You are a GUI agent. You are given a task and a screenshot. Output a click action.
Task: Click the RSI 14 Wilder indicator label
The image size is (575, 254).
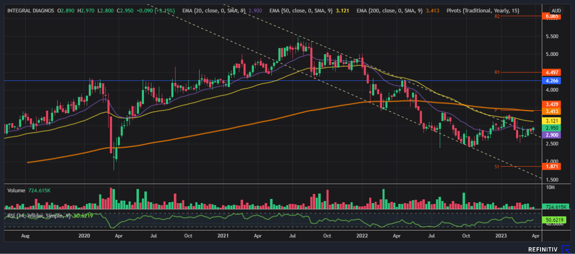[38, 216]
